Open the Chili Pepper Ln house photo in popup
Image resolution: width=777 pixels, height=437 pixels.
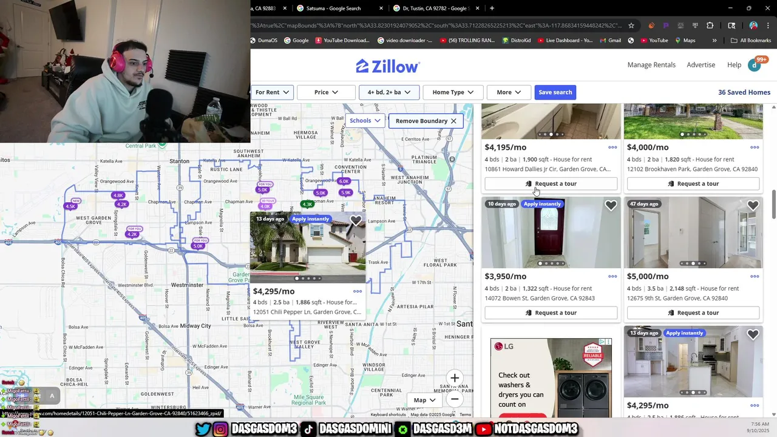coord(308,248)
